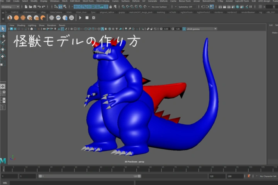
Task: Choose the Paint selection tool
Action: 3,42
